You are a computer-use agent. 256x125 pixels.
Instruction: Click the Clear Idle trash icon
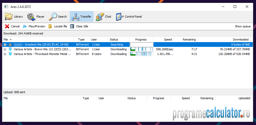[x=72, y=26]
